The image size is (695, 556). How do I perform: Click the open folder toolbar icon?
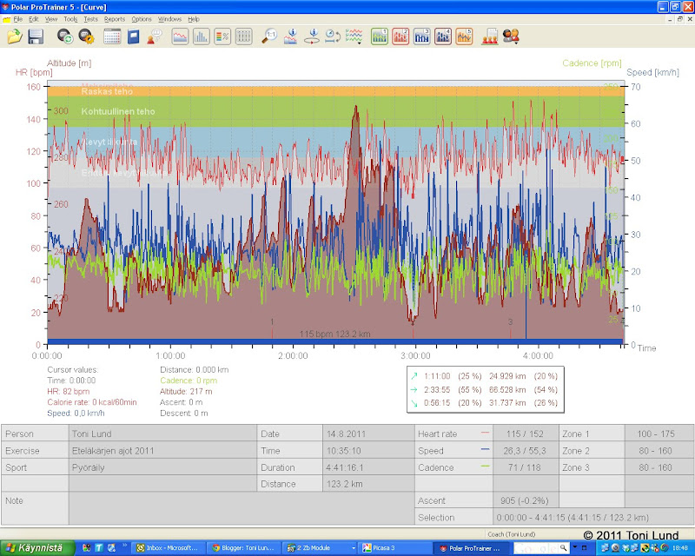(x=14, y=36)
